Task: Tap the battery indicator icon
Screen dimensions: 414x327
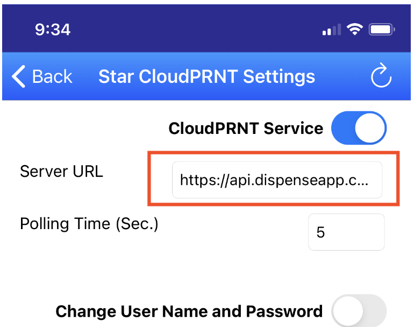Action: coord(382,30)
